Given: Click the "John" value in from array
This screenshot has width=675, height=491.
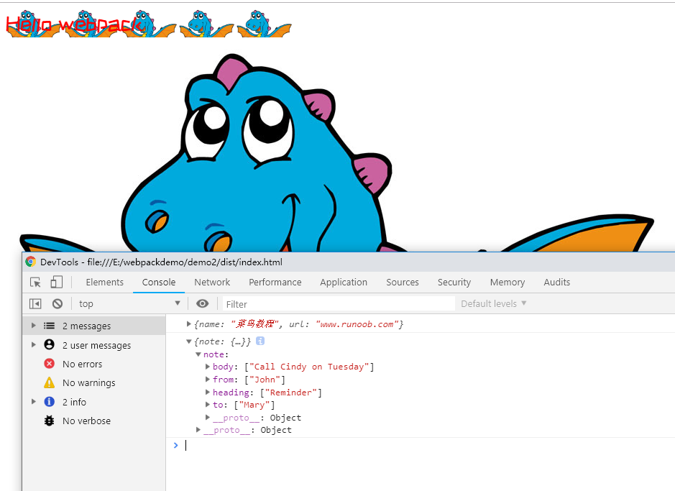Looking at the screenshot, I should 265,380.
